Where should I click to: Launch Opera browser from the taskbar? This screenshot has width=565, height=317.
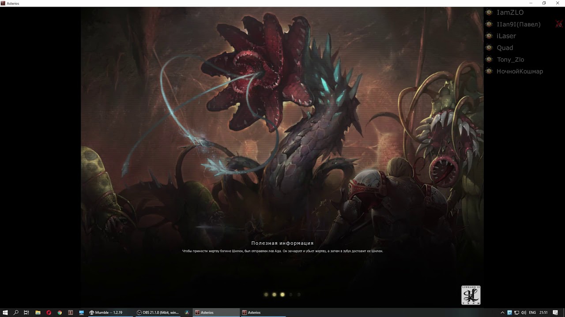[x=49, y=313]
